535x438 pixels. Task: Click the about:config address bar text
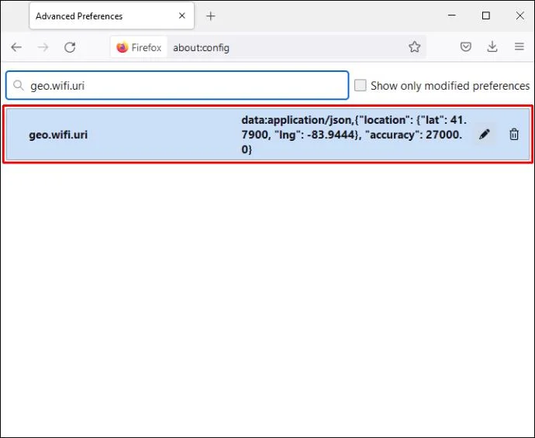tap(201, 48)
